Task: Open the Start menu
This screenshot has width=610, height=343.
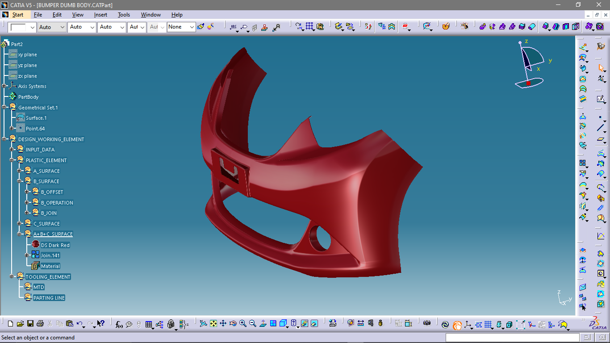Action: [x=17, y=15]
